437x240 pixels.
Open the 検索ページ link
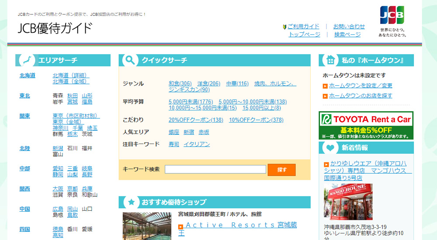347,34
